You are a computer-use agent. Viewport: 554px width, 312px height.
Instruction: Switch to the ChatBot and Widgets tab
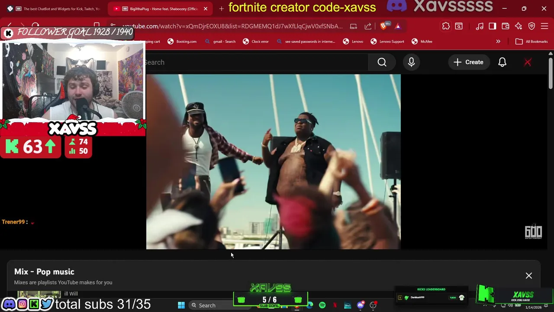click(54, 9)
